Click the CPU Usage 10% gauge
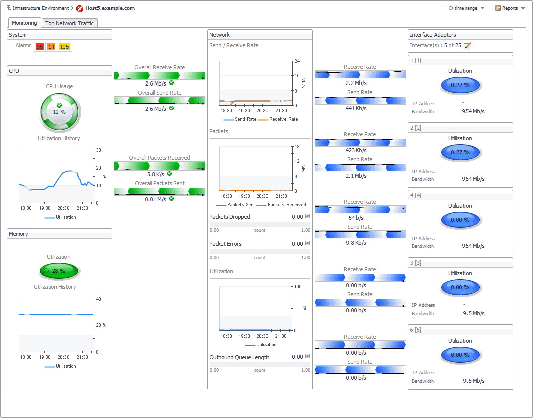The image size is (533, 418). pos(59,112)
